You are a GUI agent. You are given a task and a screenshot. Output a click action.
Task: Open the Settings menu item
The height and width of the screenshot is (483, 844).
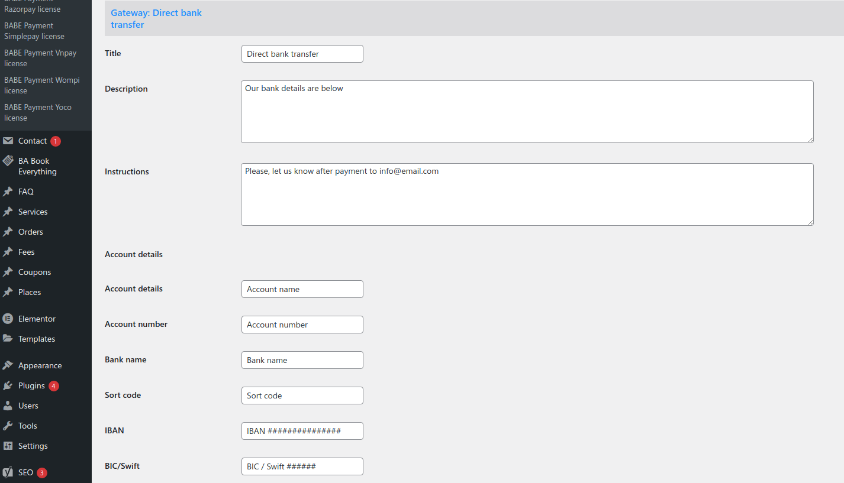tap(33, 446)
